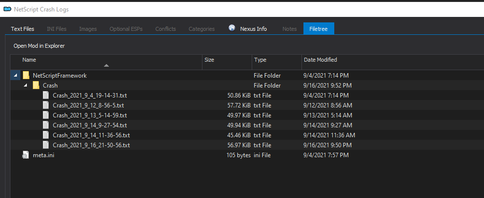Open the Optional ESPs tab
Image resolution: width=484 pixels, height=198 pixels.
click(x=126, y=29)
